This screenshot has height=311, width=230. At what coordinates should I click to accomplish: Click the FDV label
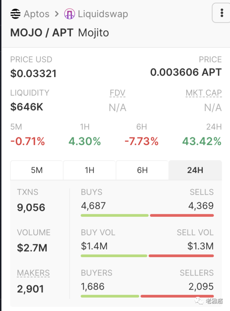click(x=117, y=93)
